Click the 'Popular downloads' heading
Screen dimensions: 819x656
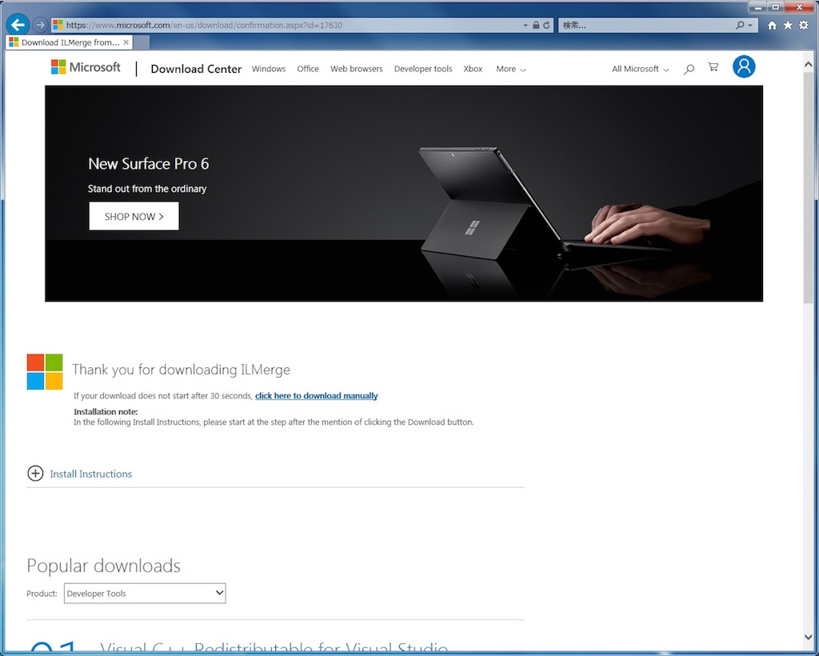click(103, 566)
